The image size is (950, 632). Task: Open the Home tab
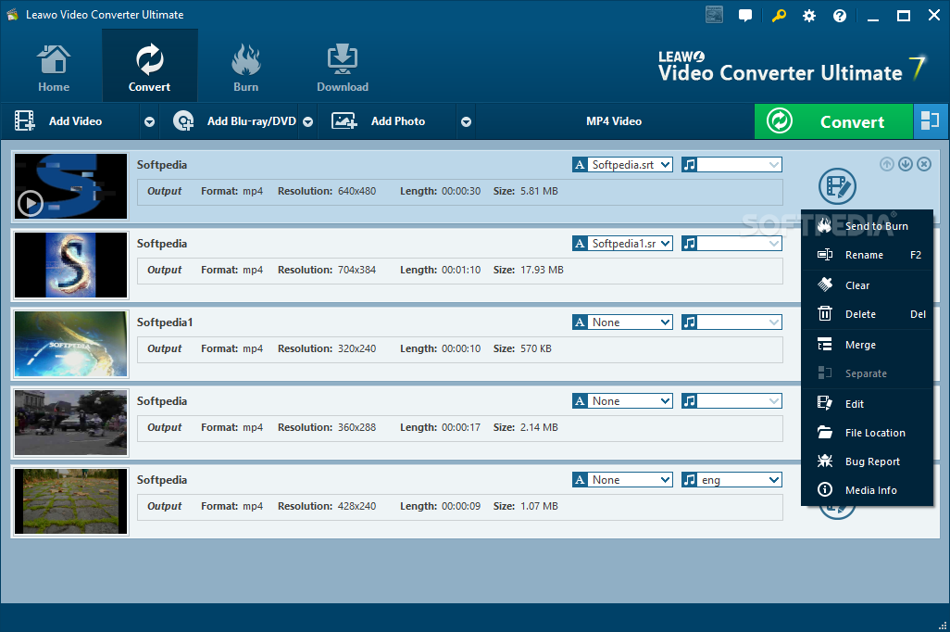pyautogui.click(x=54, y=68)
